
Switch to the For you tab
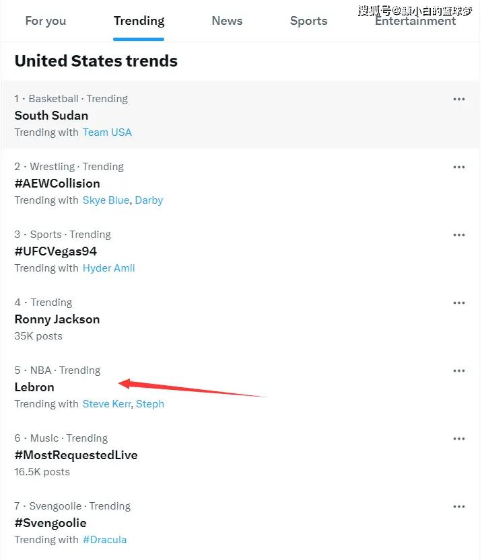(46, 21)
